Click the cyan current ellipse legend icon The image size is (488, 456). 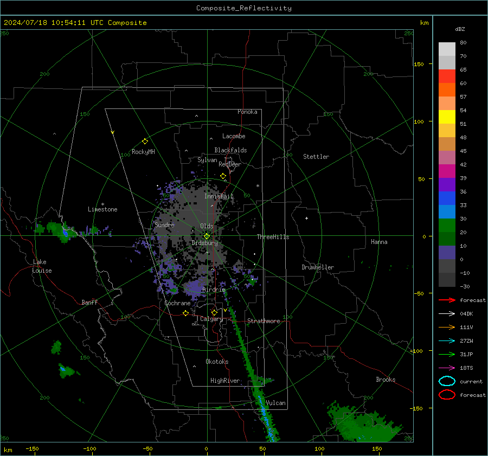[x=447, y=381]
